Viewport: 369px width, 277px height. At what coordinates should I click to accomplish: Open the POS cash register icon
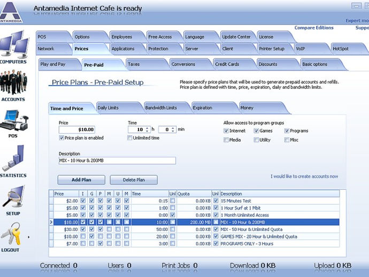14,120
